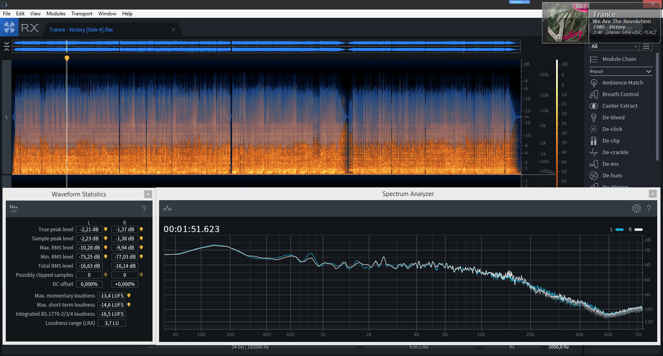Expand the All module filter dropdown

(x=614, y=46)
